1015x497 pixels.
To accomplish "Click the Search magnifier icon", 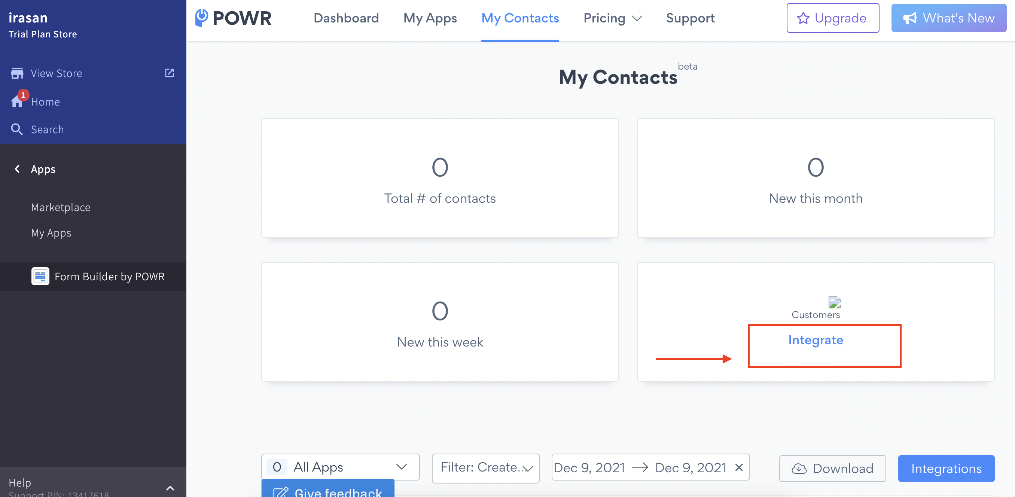I will tap(16, 129).
